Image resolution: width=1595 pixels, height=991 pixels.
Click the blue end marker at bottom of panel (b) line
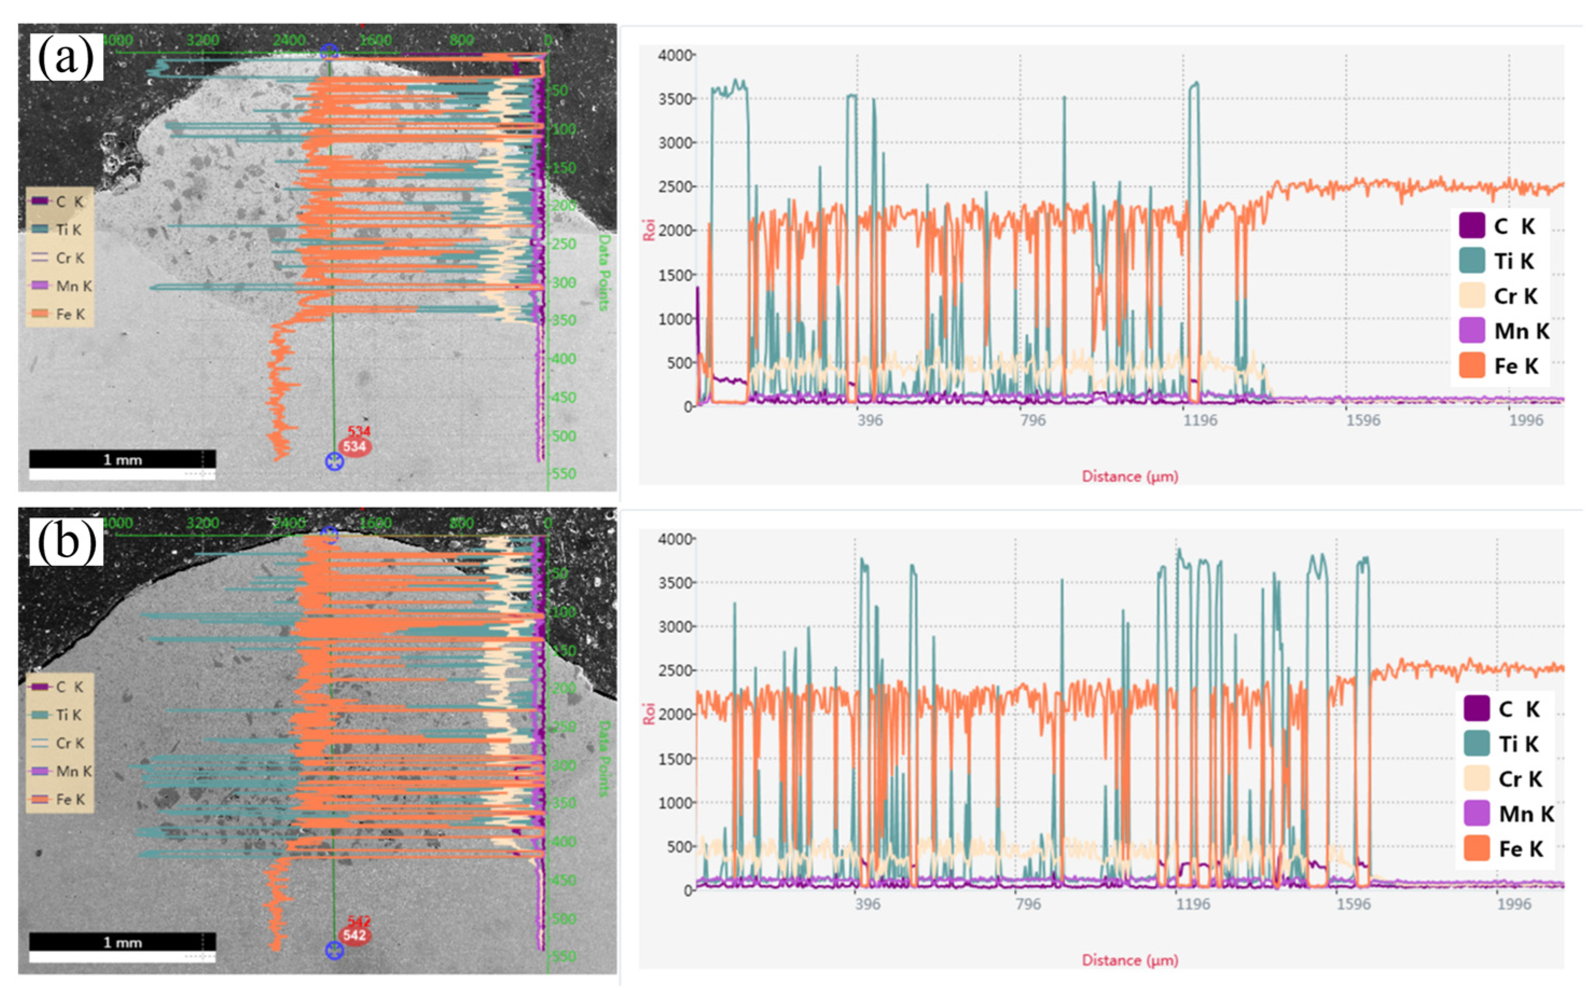(334, 951)
